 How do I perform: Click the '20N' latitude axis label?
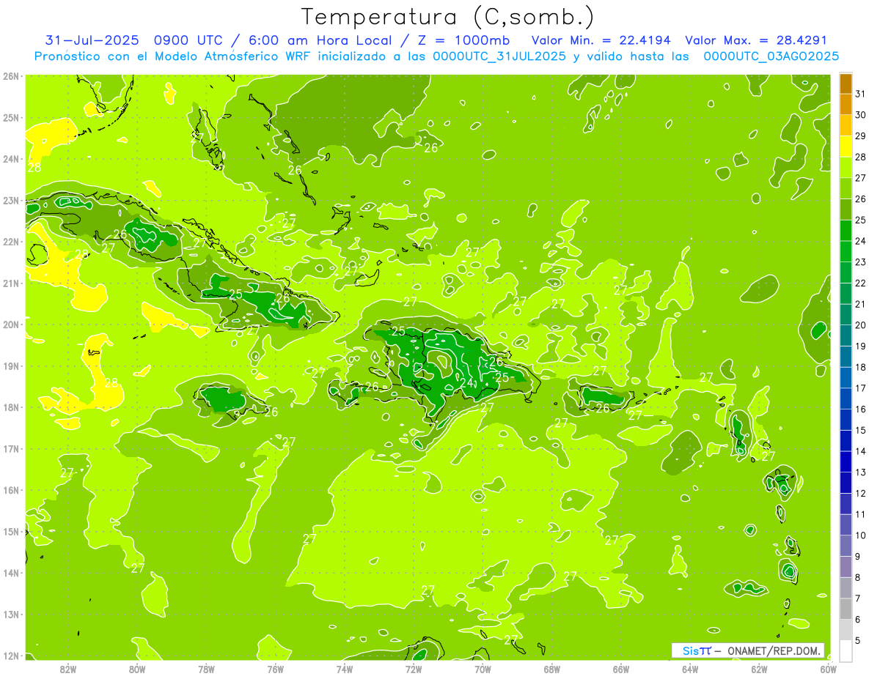(10, 324)
